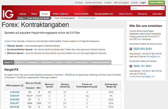
Task: Open the IG Player link
Action: pyautogui.click(x=79, y=3)
